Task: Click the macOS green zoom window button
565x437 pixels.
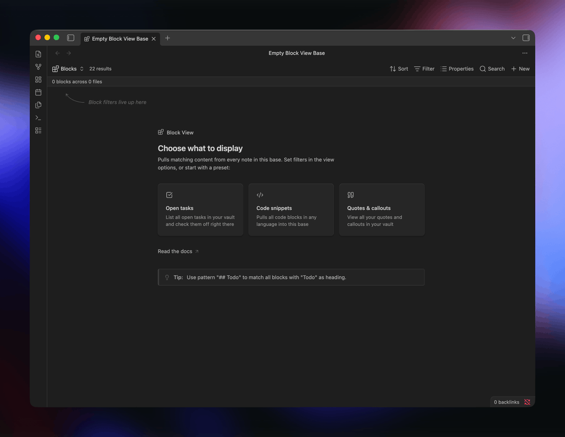Action: point(56,38)
